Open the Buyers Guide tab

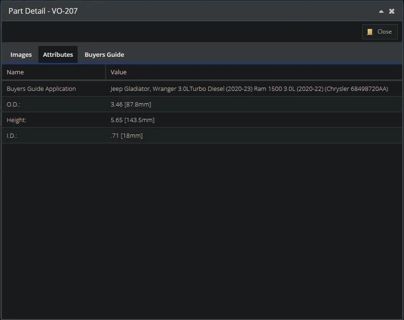tap(105, 54)
